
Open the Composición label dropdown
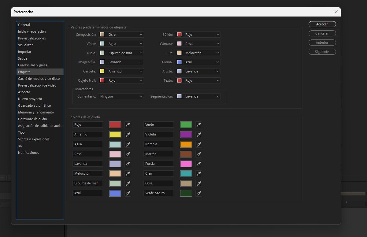coord(121,35)
